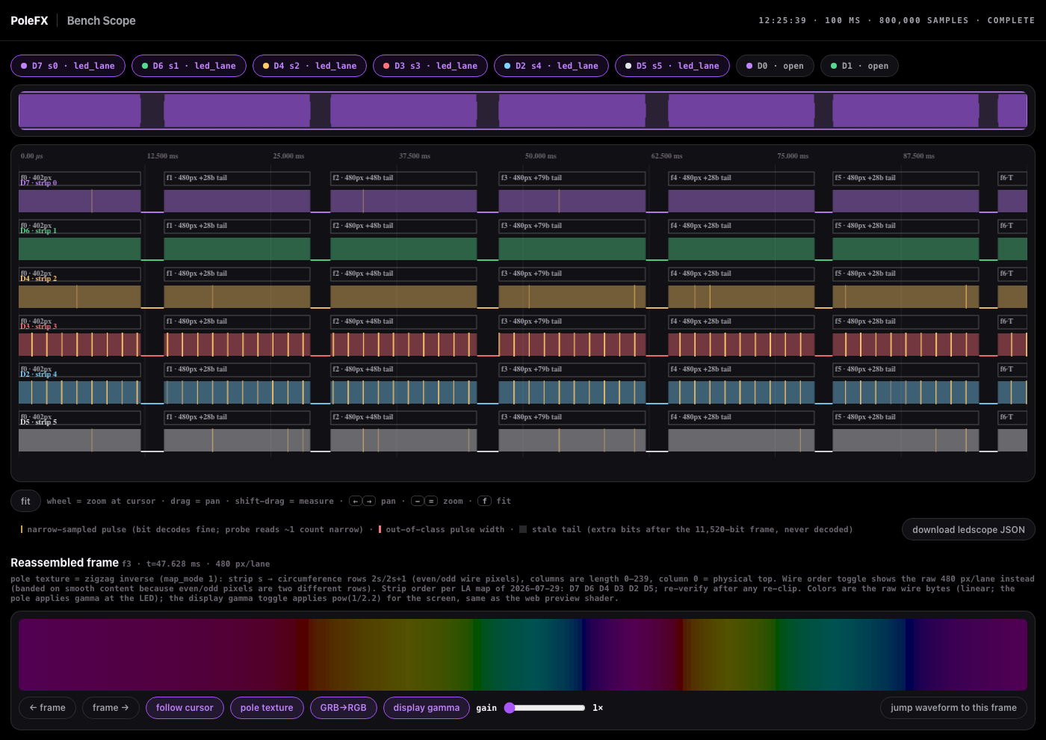Click the minus zoom key hint
Screen dimensions: 1046x740
point(418,501)
